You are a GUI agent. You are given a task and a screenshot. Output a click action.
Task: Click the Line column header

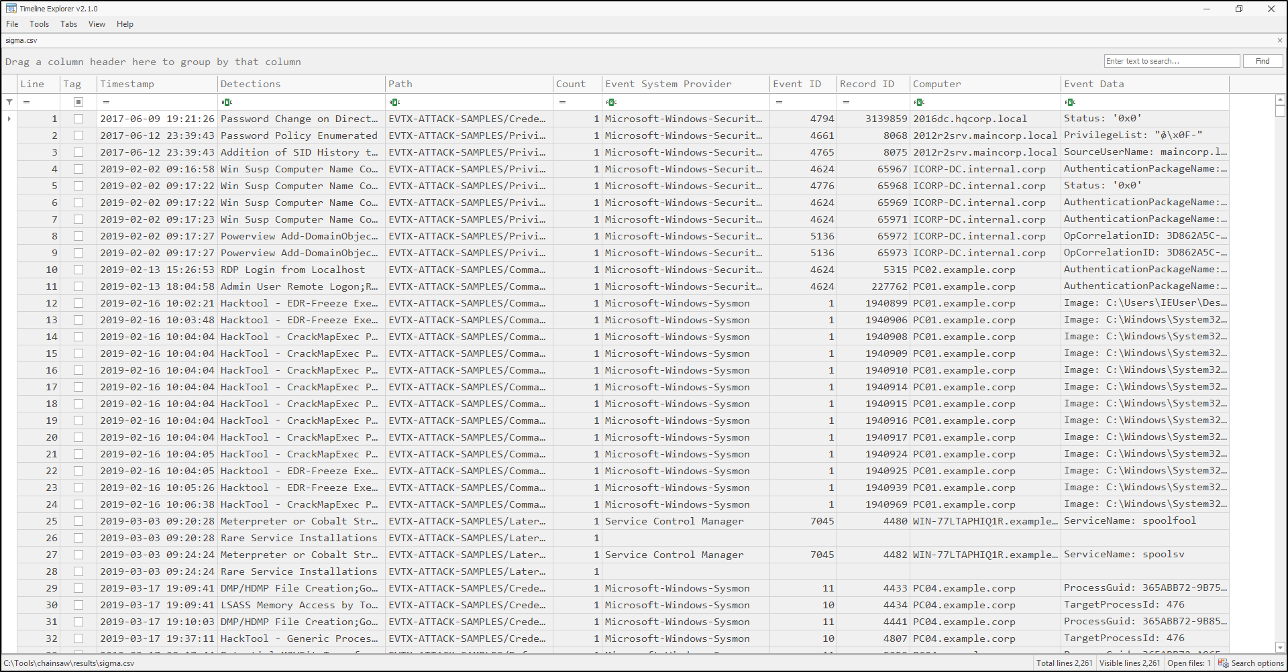39,84
